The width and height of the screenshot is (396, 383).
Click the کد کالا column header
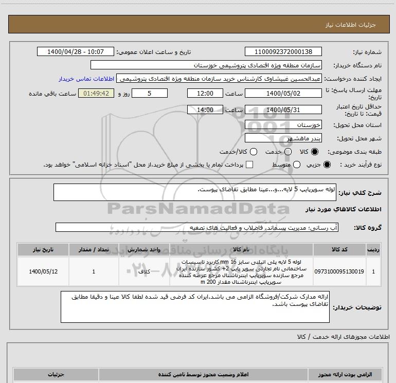click(x=339, y=249)
